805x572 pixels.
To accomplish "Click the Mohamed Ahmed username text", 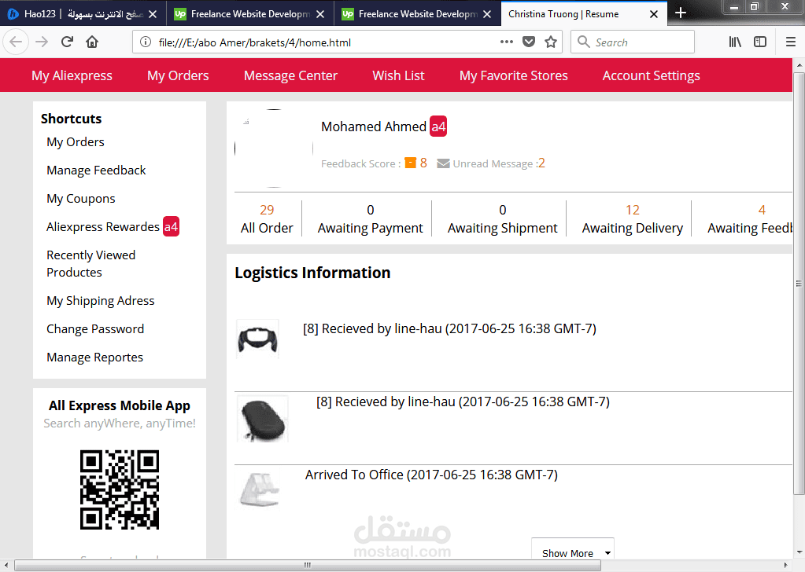I will [x=374, y=126].
